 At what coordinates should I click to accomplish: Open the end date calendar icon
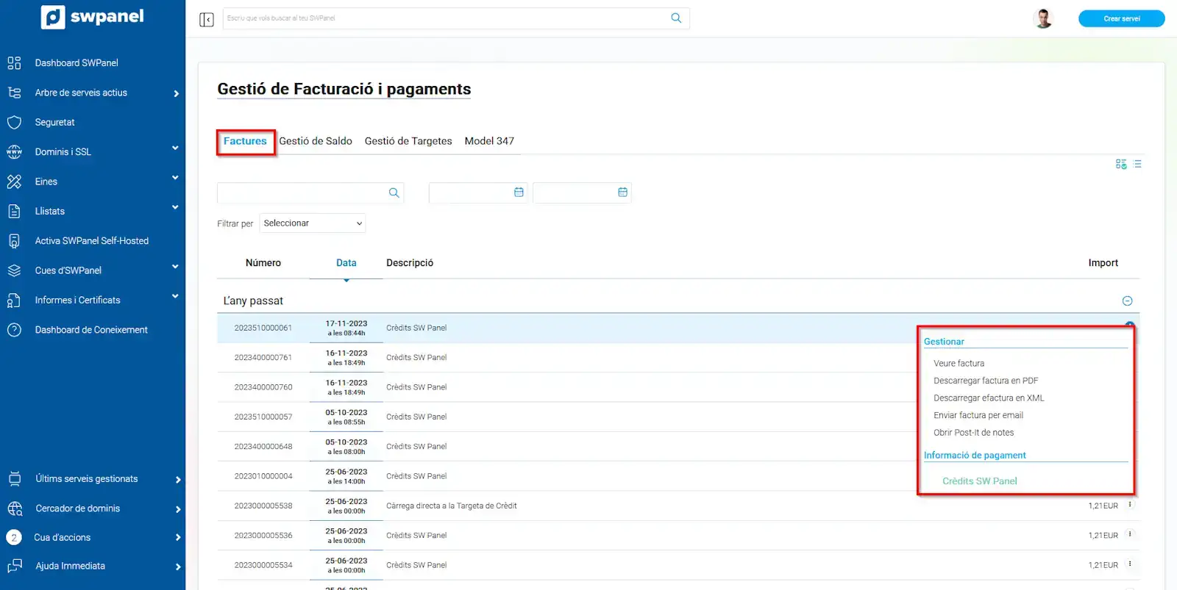pos(622,192)
